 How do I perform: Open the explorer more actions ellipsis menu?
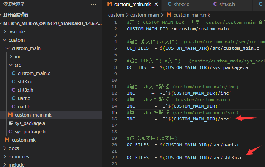(93, 4)
